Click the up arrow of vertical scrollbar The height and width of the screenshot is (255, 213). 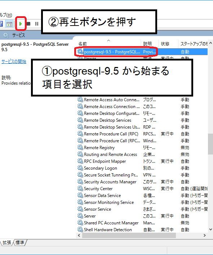[x=210, y=43]
